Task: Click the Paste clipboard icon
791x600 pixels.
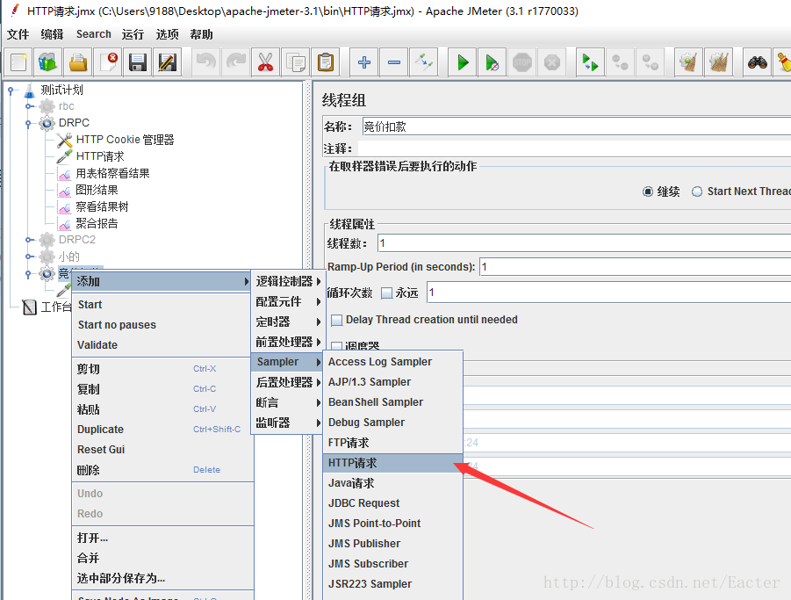Action: pyautogui.click(x=326, y=62)
